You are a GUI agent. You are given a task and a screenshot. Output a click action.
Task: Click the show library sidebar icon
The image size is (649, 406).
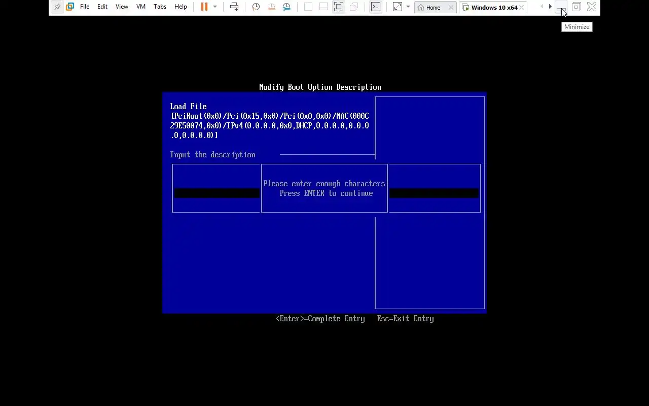[308, 7]
